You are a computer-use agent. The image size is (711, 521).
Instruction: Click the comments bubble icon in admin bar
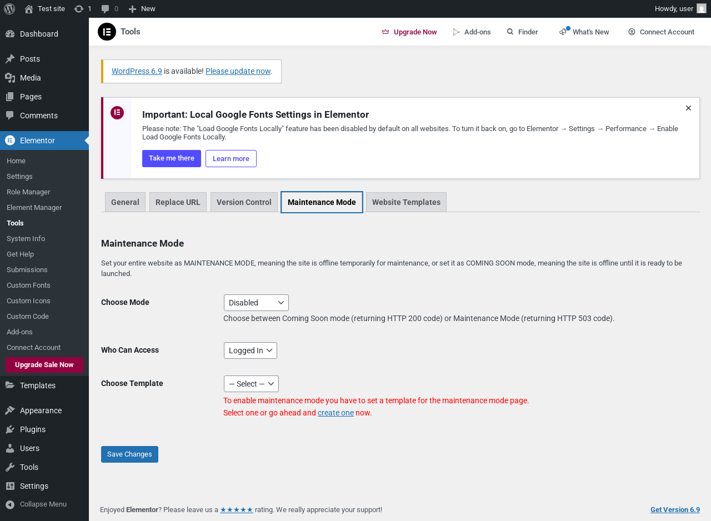(x=106, y=9)
